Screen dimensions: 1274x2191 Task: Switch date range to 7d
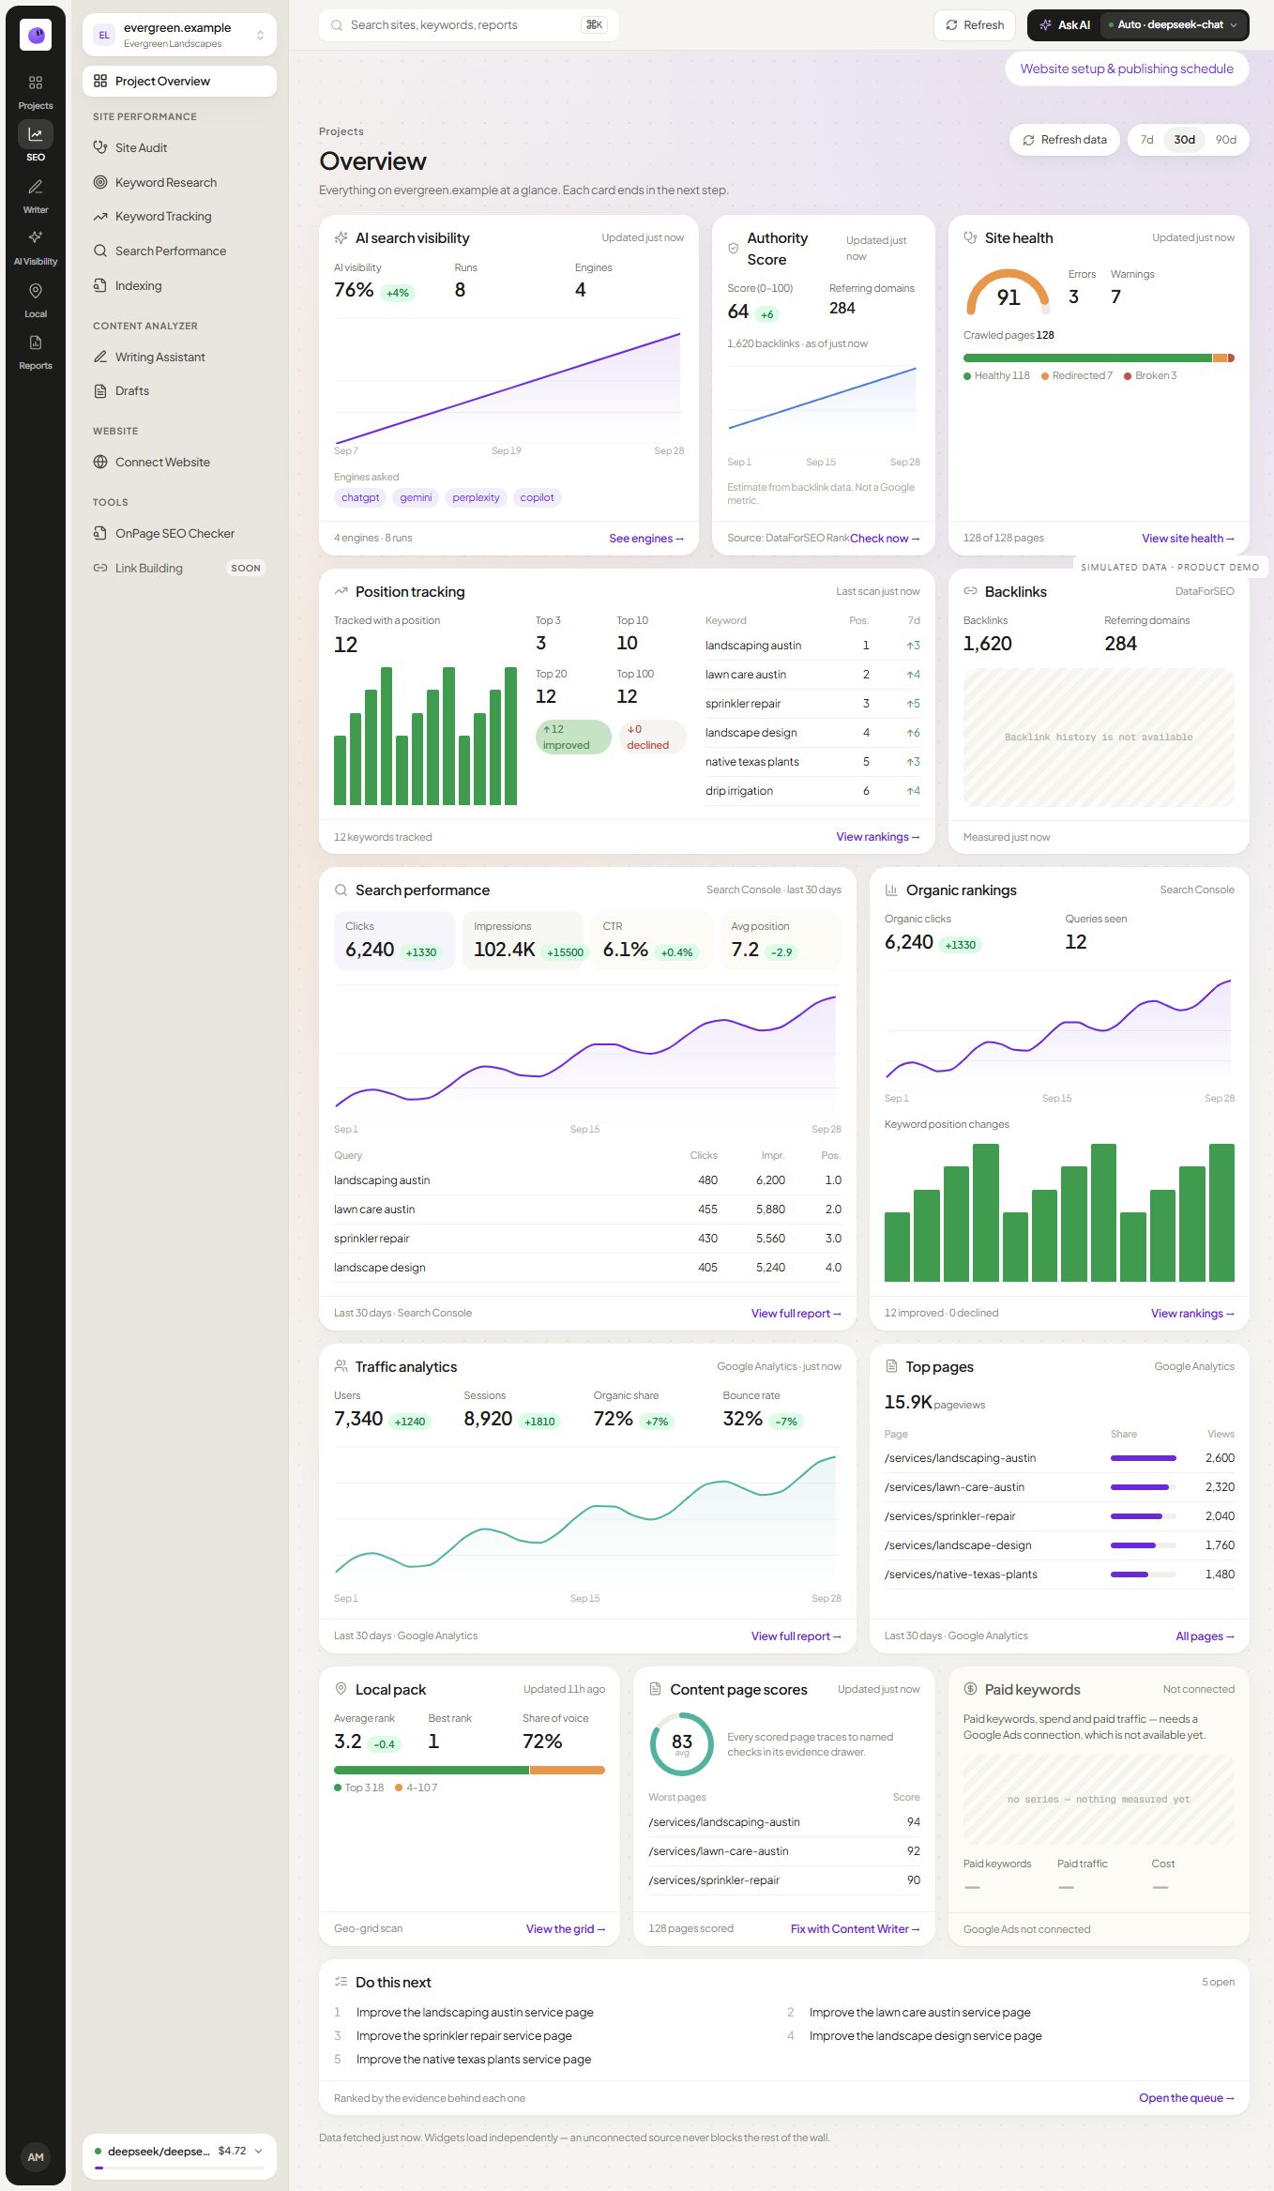pos(1146,140)
